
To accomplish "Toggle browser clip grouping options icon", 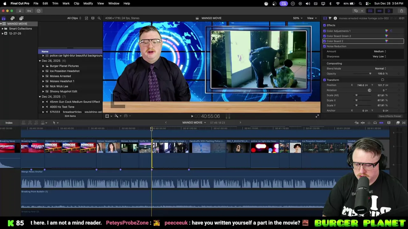I will tap(86, 18).
